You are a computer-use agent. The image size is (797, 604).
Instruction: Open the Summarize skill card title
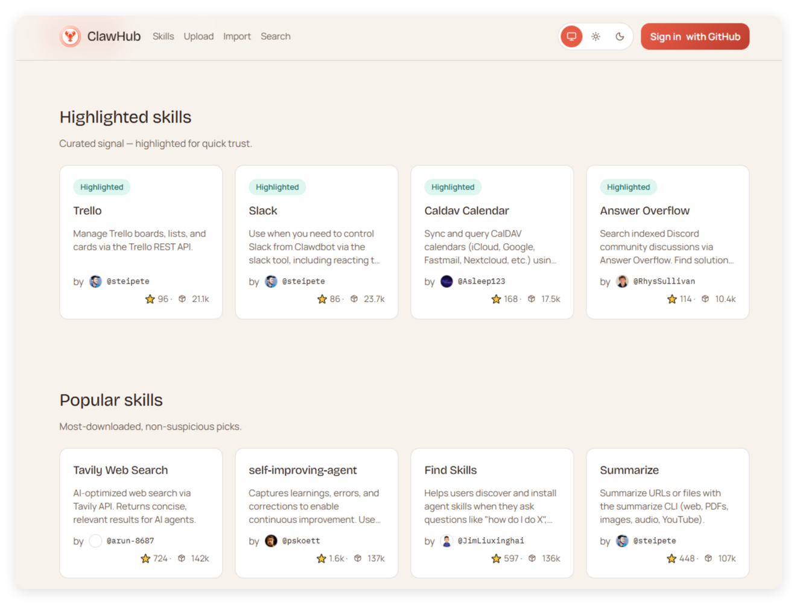click(629, 470)
